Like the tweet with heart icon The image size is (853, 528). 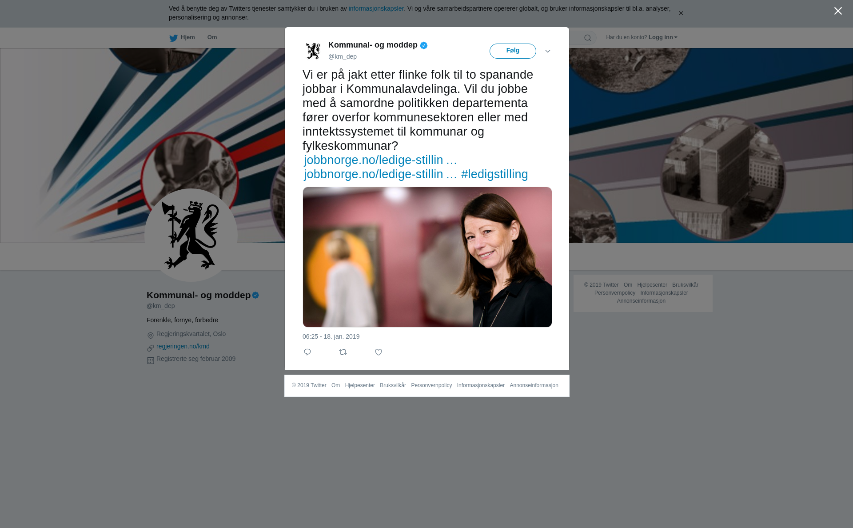(x=379, y=352)
